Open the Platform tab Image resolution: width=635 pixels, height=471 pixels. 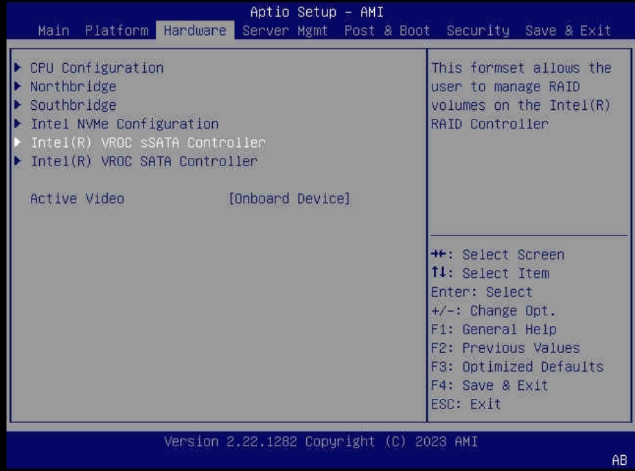117,31
